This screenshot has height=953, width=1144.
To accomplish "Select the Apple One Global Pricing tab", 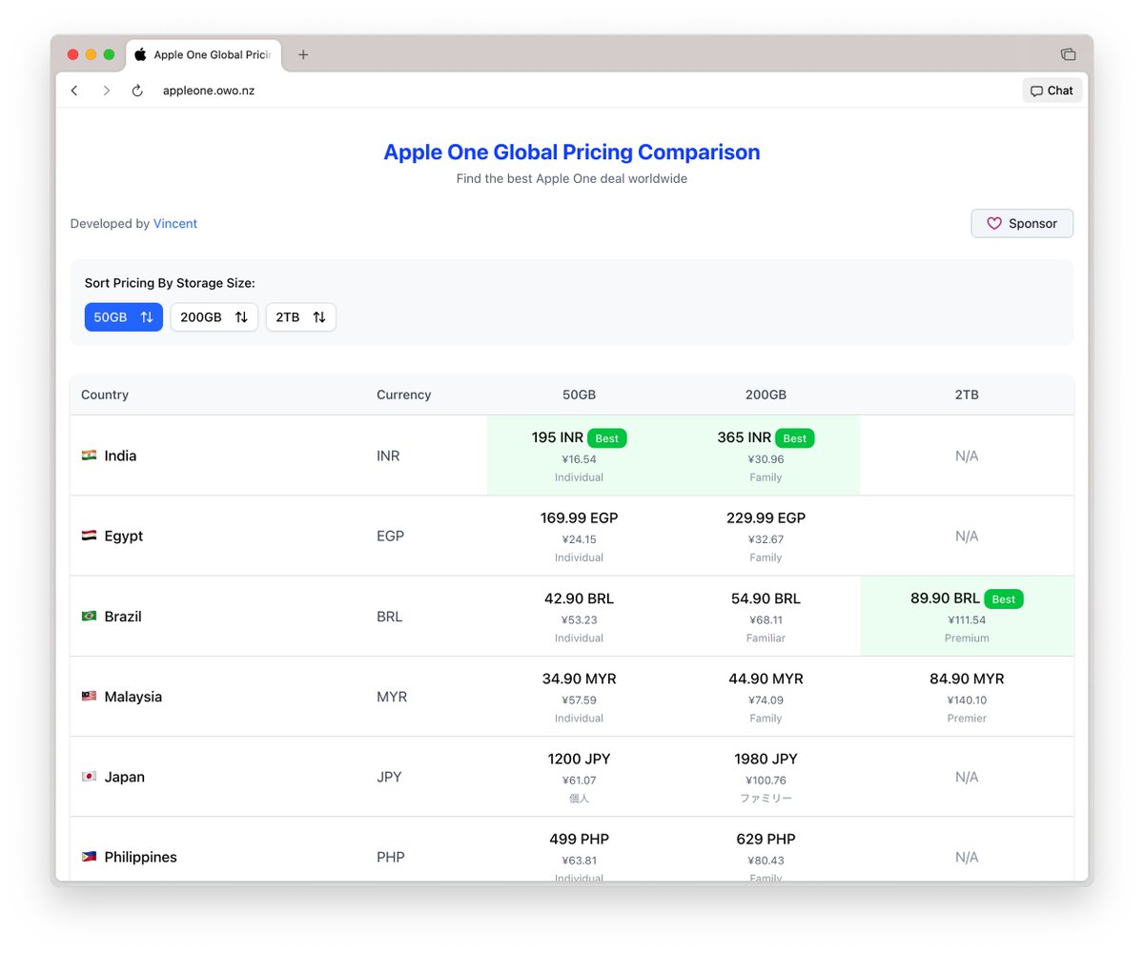I will [x=204, y=55].
